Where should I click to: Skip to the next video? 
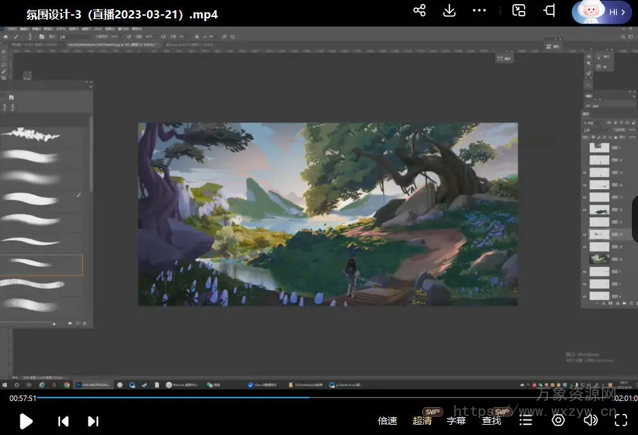pyautogui.click(x=93, y=421)
